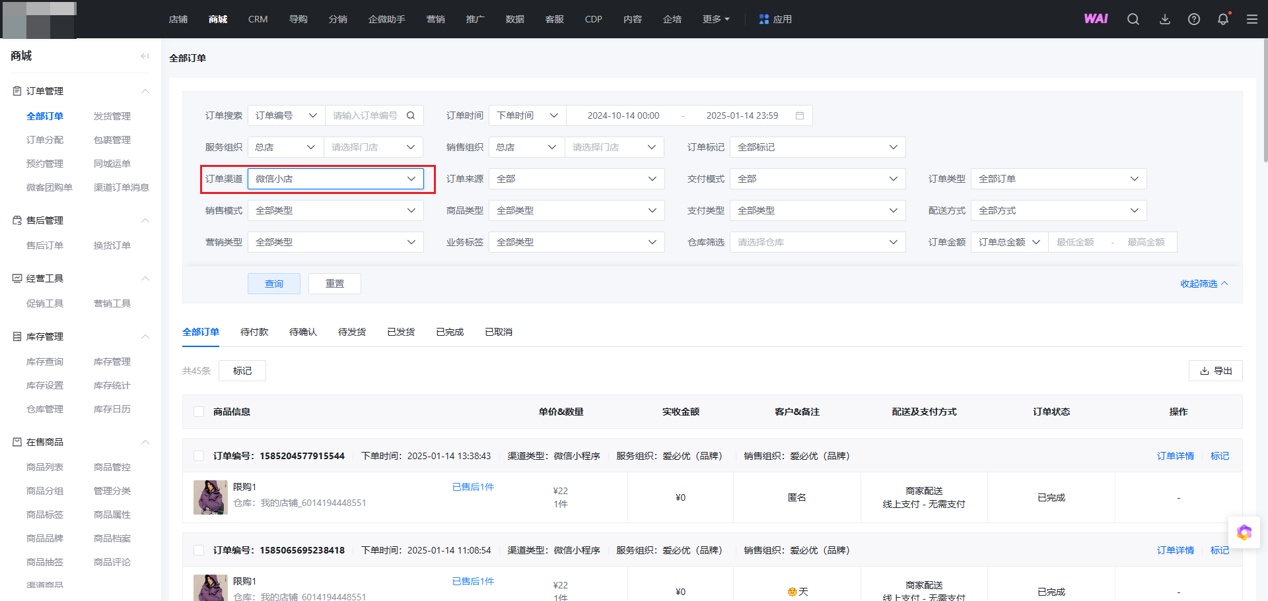Open the 数据 top menu

[x=515, y=19]
